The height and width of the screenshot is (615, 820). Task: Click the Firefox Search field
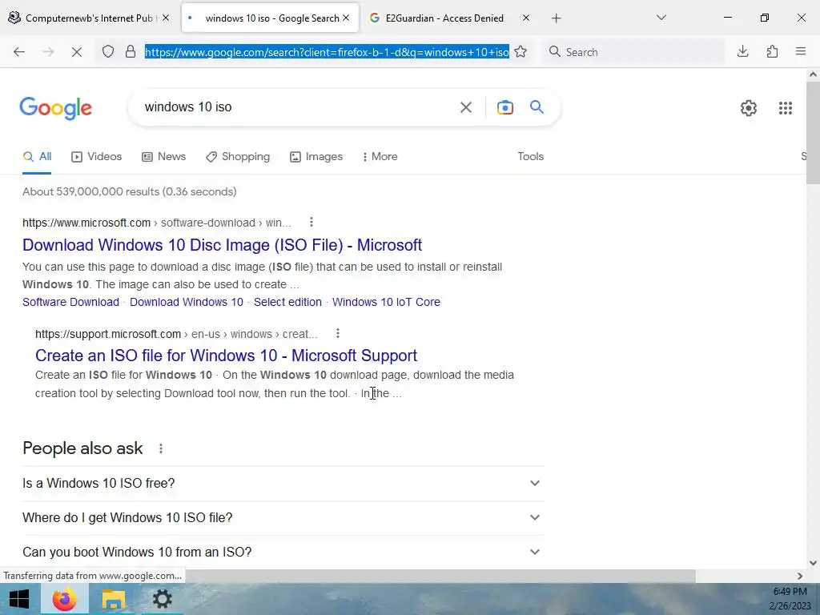click(x=633, y=52)
